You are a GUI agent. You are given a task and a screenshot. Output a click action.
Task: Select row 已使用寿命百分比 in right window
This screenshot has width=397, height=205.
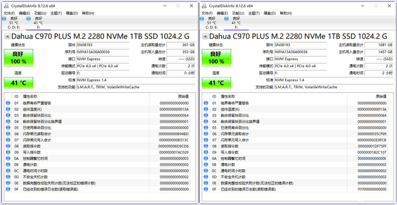tap(295, 128)
